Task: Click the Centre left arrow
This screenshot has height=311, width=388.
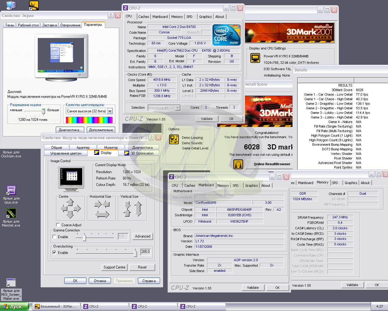Action: [64, 208]
